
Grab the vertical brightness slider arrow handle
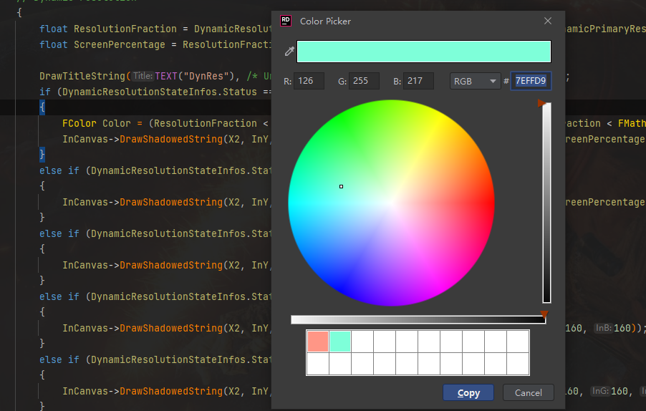(x=541, y=103)
